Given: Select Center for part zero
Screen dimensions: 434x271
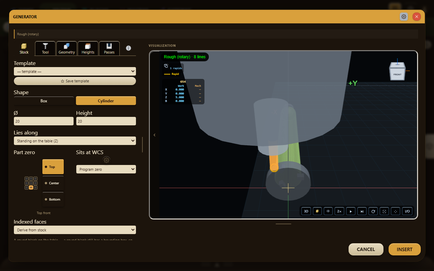Looking at the screenshot, I should 53,183.
